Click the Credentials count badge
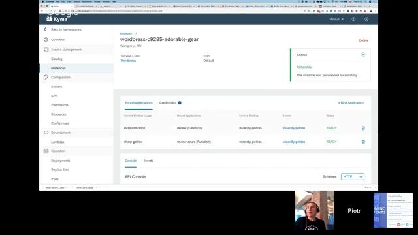This screenshot has width=418, height=235. pos(180,103)
